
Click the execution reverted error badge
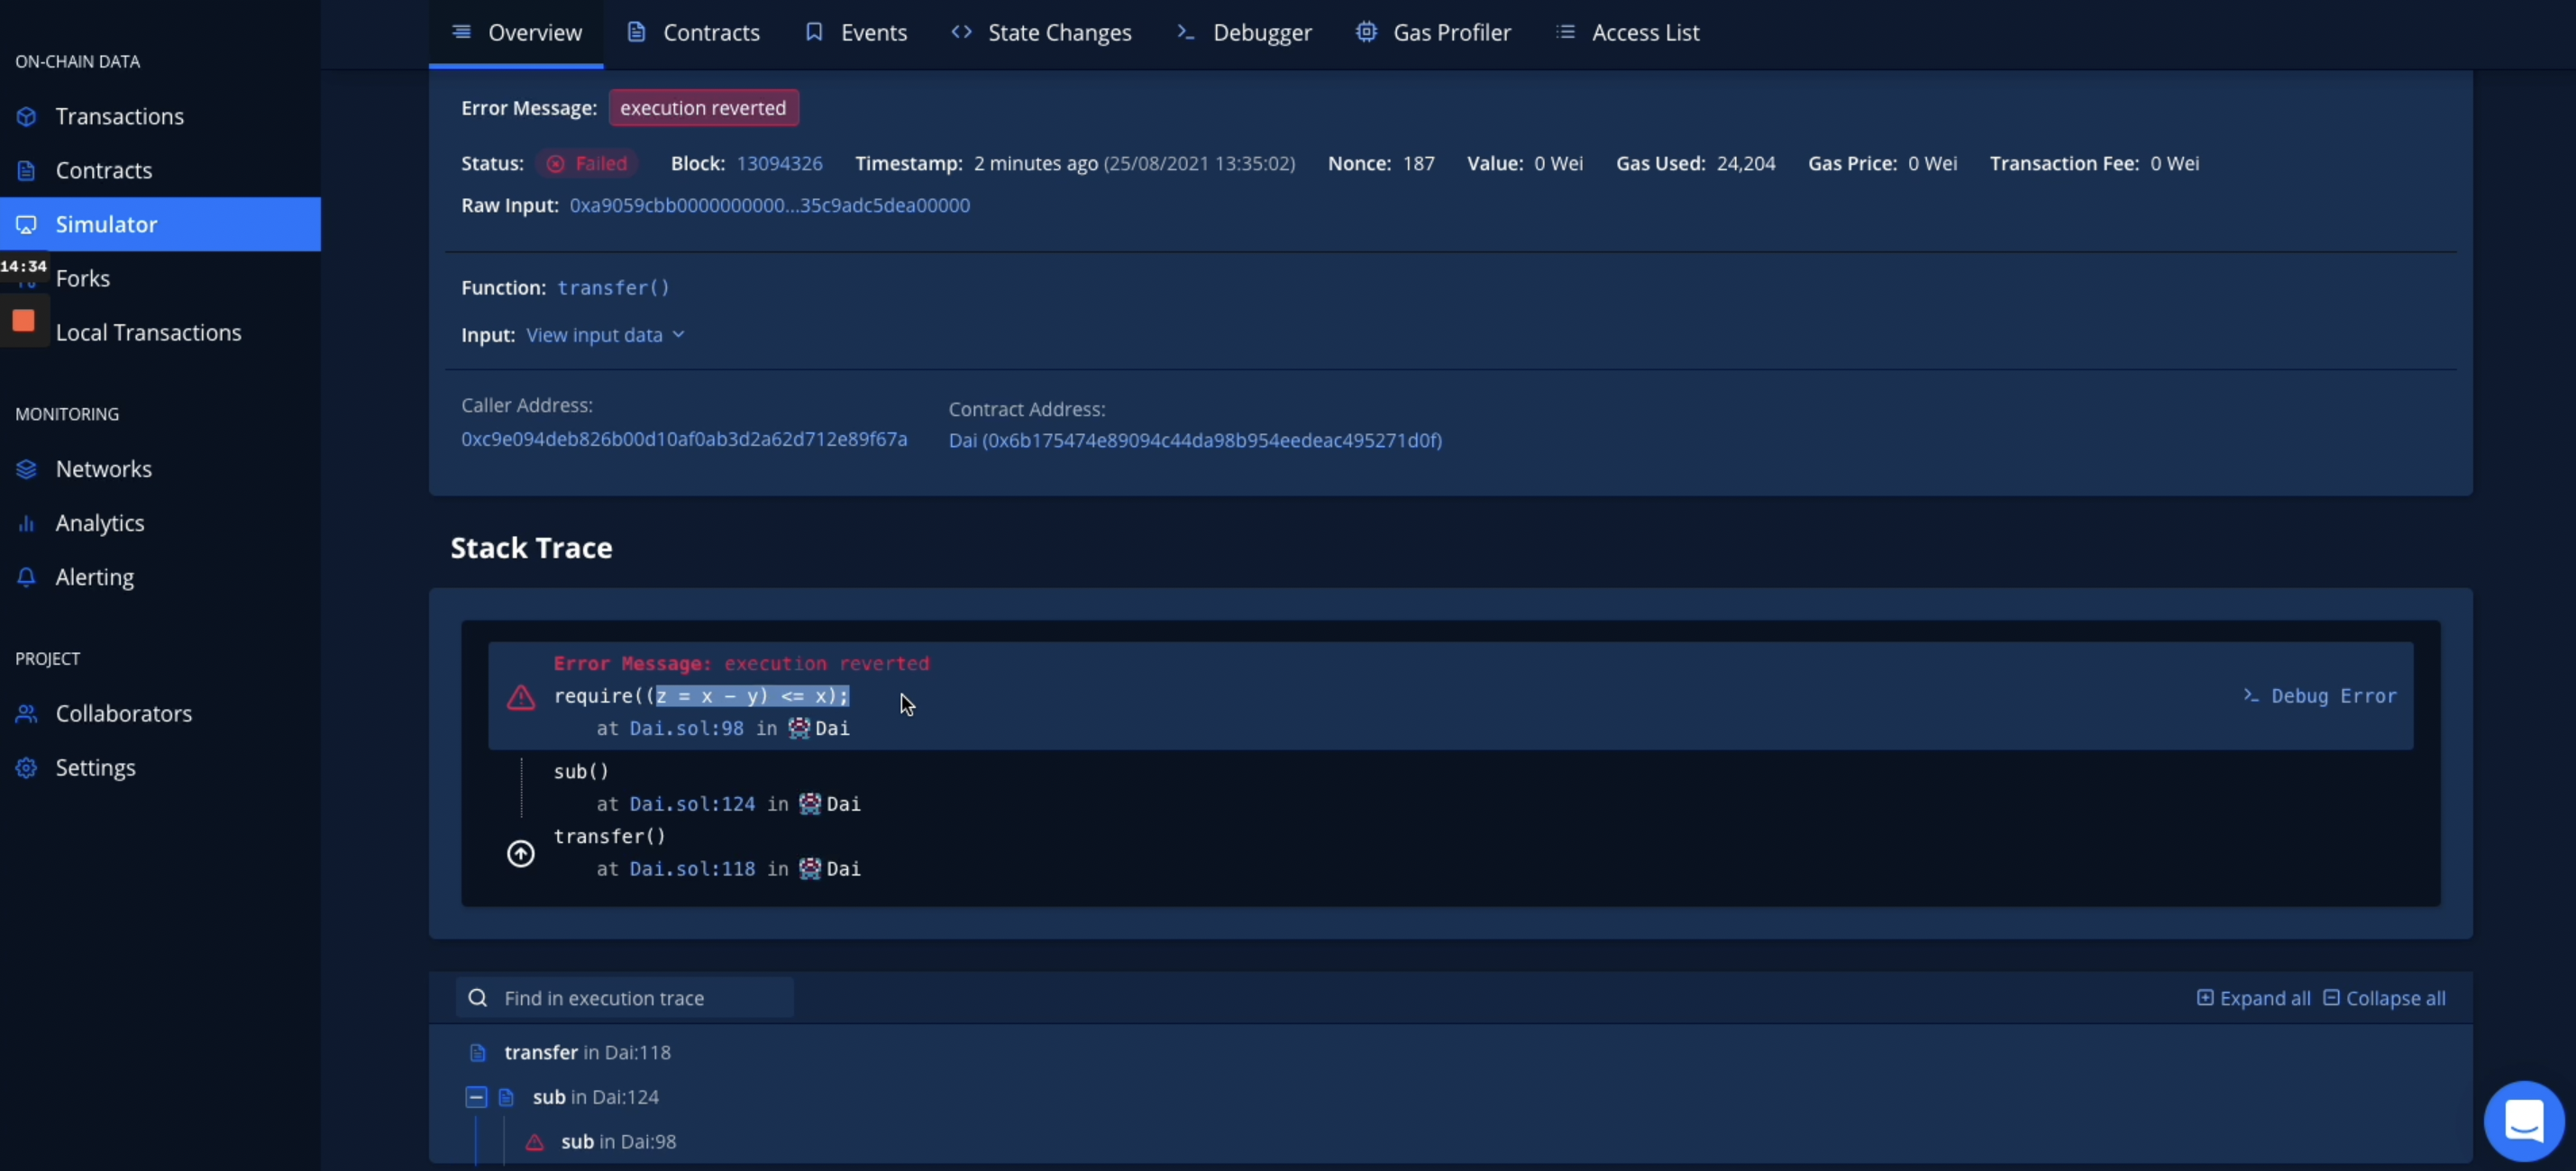(x=703, y=108)
